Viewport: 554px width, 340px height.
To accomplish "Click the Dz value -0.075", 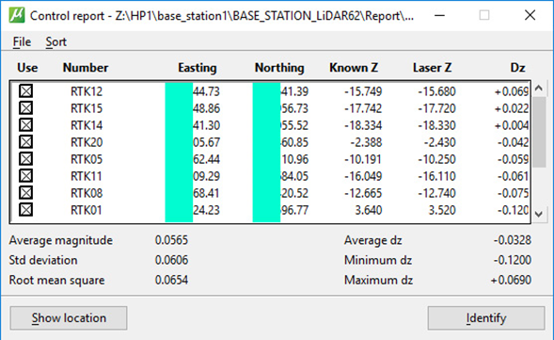I will [x=513, y=193].
